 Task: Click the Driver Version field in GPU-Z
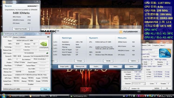[x=31, y=75]
